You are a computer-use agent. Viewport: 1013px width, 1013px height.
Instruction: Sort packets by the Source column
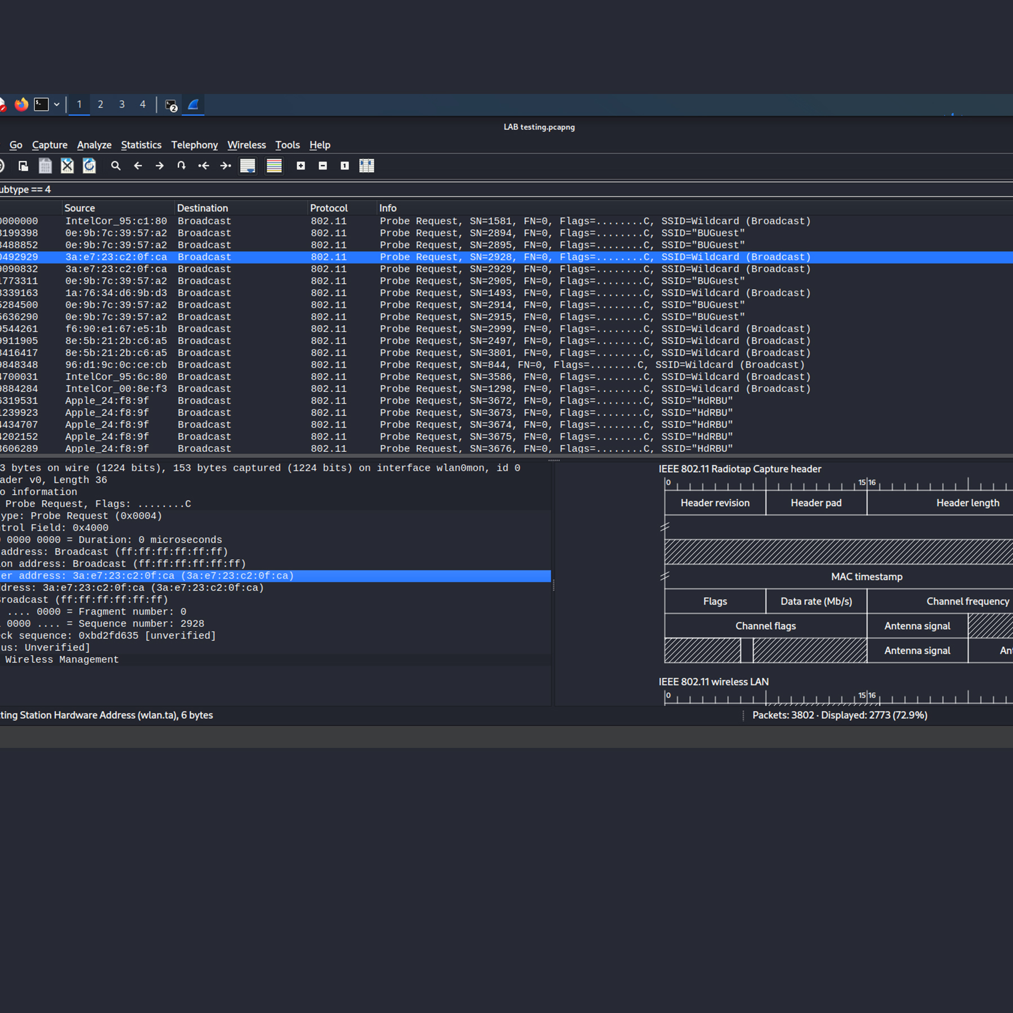79,208
